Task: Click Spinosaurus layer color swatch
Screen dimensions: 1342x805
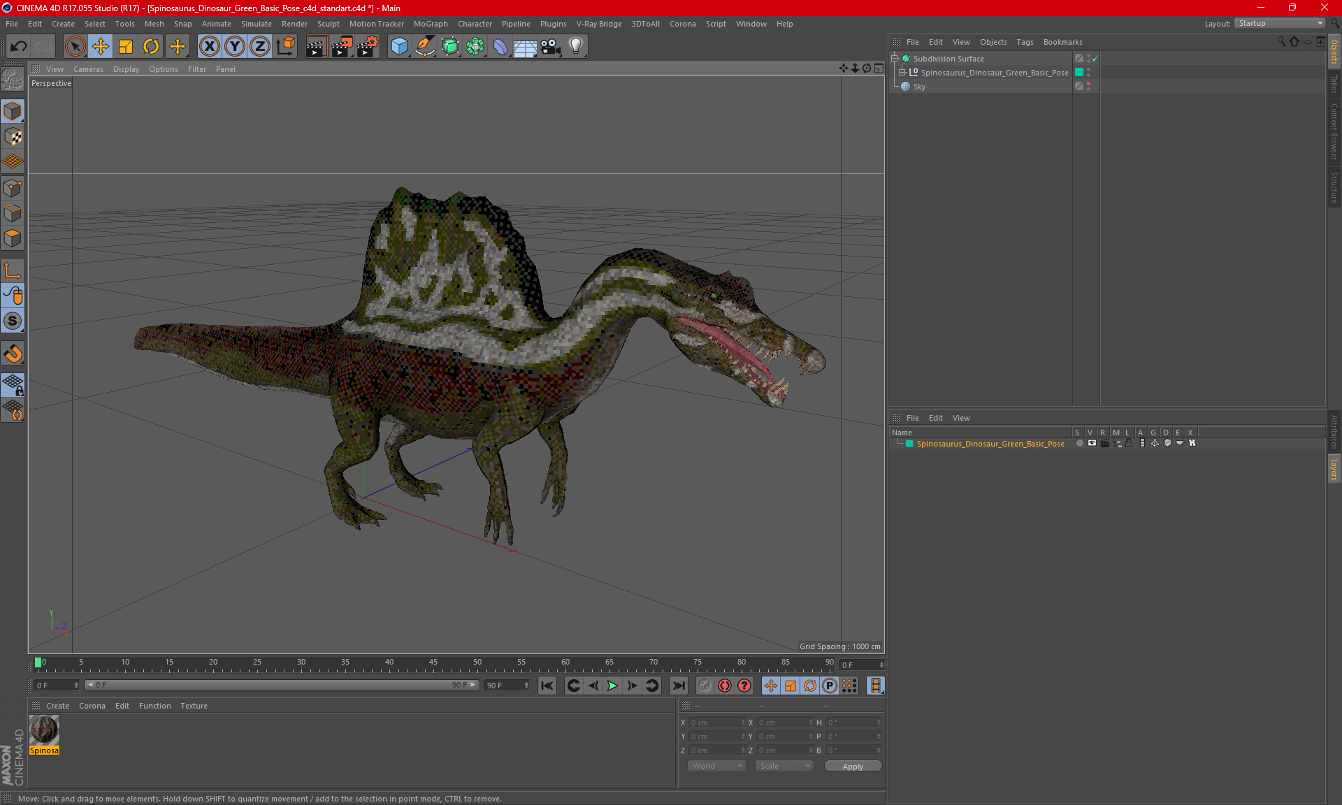Action: [909, 444]
